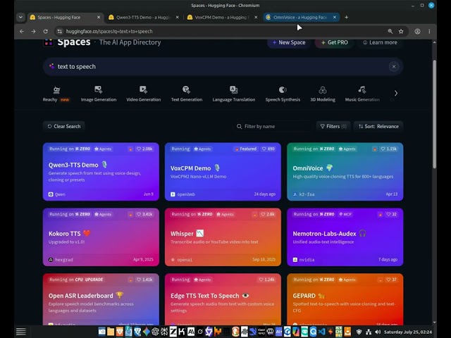This screenshot has height=338, width=451.
Task: Click the text to speech search field
Action: 223,67
